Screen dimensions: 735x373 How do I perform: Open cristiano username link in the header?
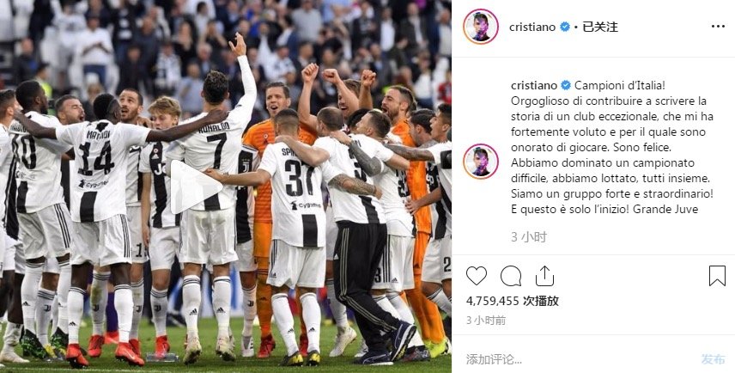coord(532,27)
